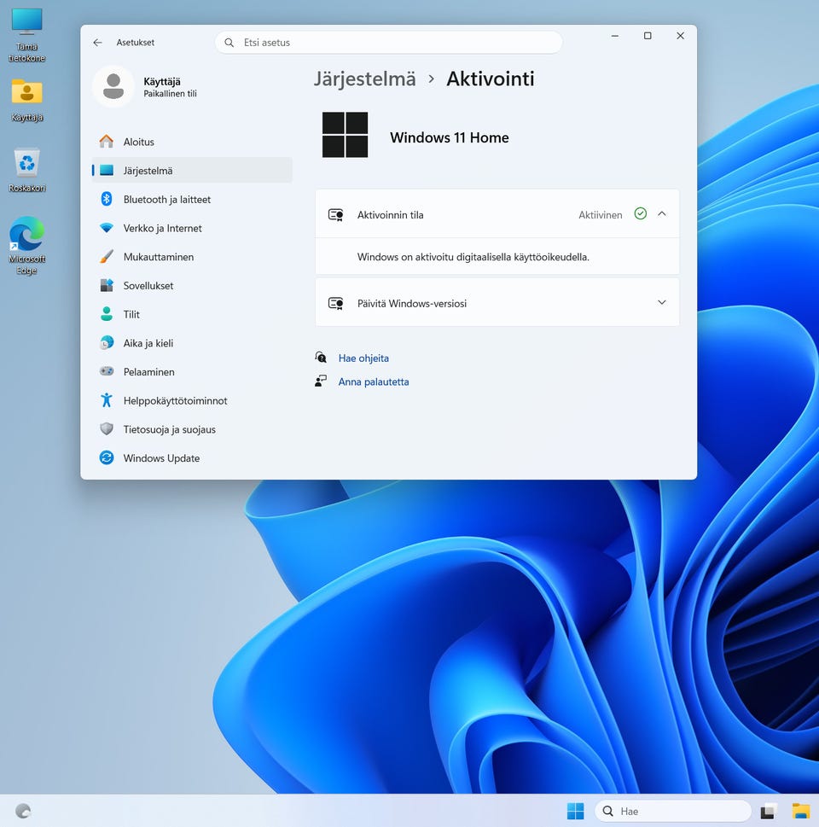This screenshot has height=827, width=819.
Task: Open the Pelaaminen gaming section
Action: pyautogui.click(x=148, y=372)
